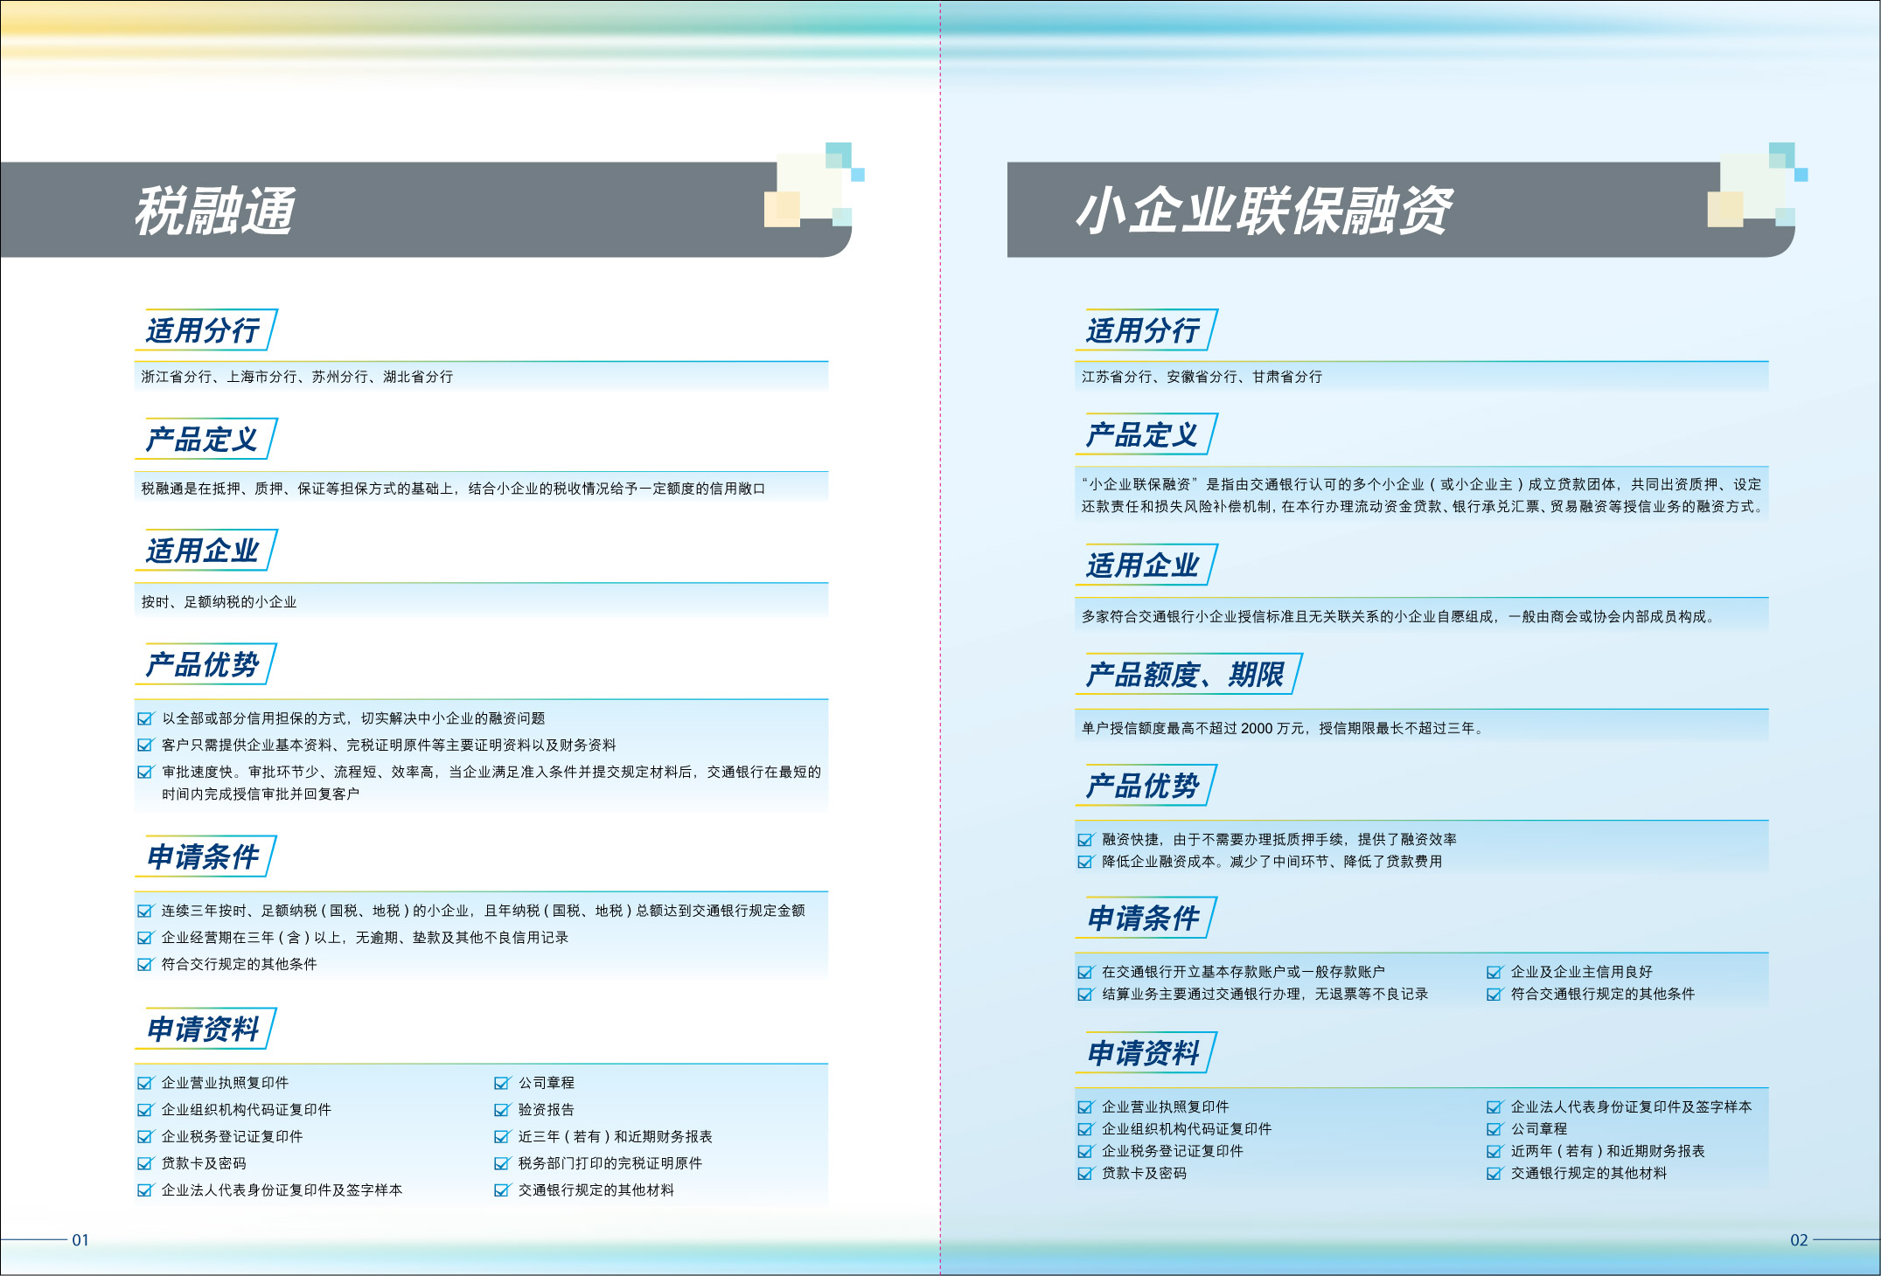Click the checkmark beside 公司章程 on page 02

pos(1494,1129)
